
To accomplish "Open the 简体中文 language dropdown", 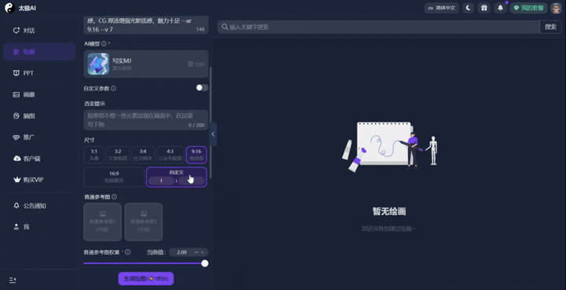I will pos(442,8).
